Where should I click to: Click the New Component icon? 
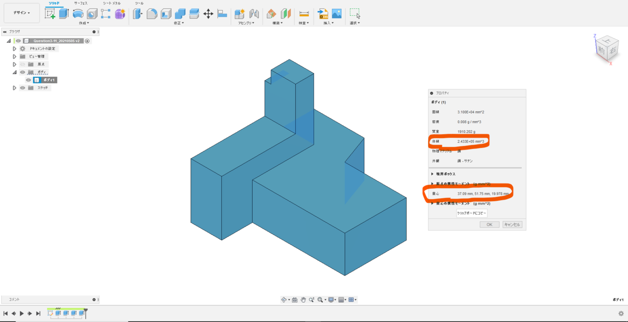click(x=240, y=14)
